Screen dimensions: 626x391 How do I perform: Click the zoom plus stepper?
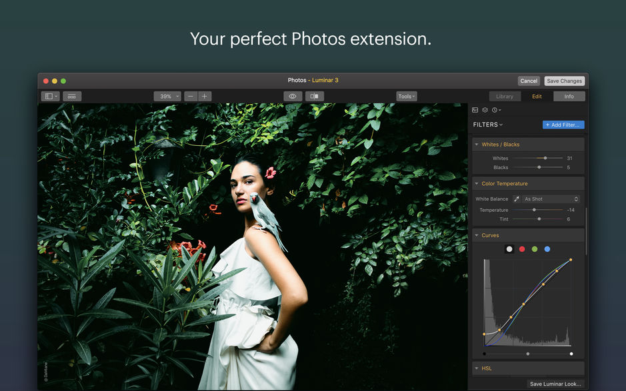click(204, 96)
